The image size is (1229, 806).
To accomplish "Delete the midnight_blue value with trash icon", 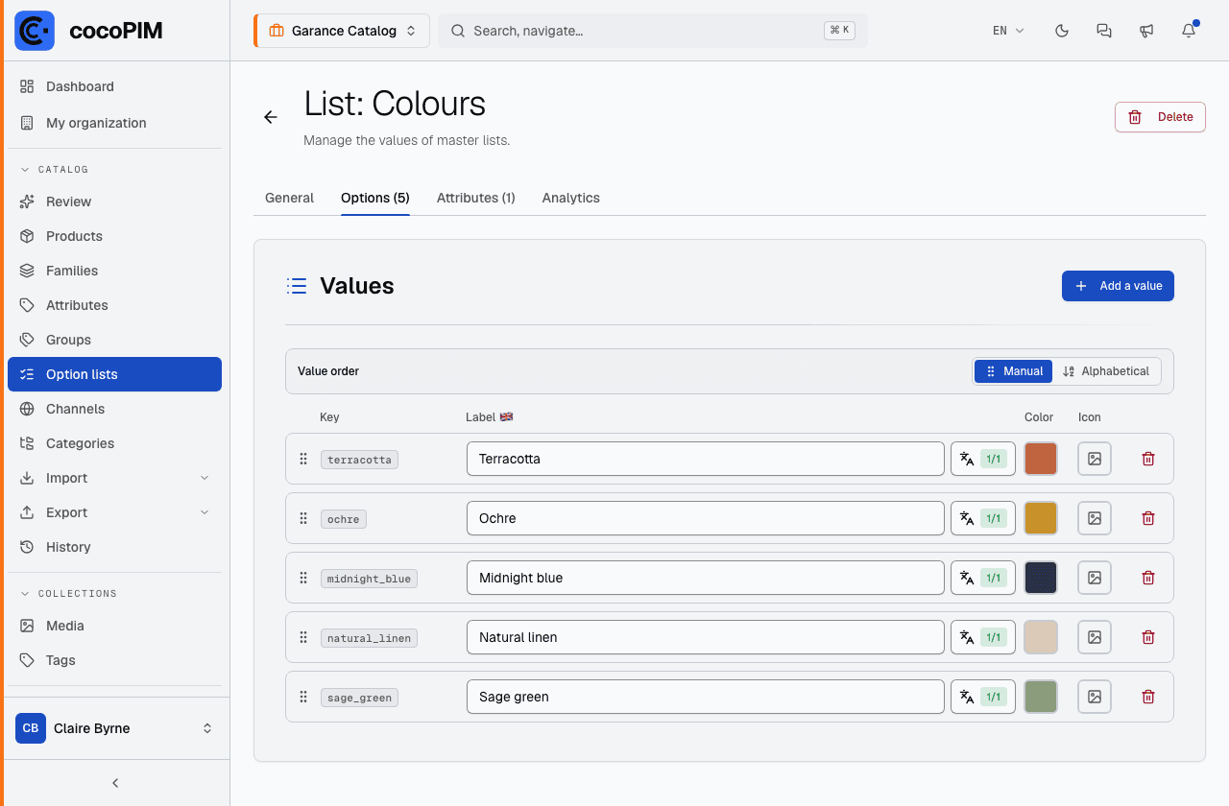I will coord(1148,578).
